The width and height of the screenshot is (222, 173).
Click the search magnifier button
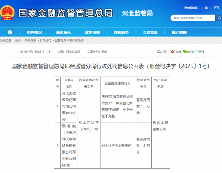219,18
